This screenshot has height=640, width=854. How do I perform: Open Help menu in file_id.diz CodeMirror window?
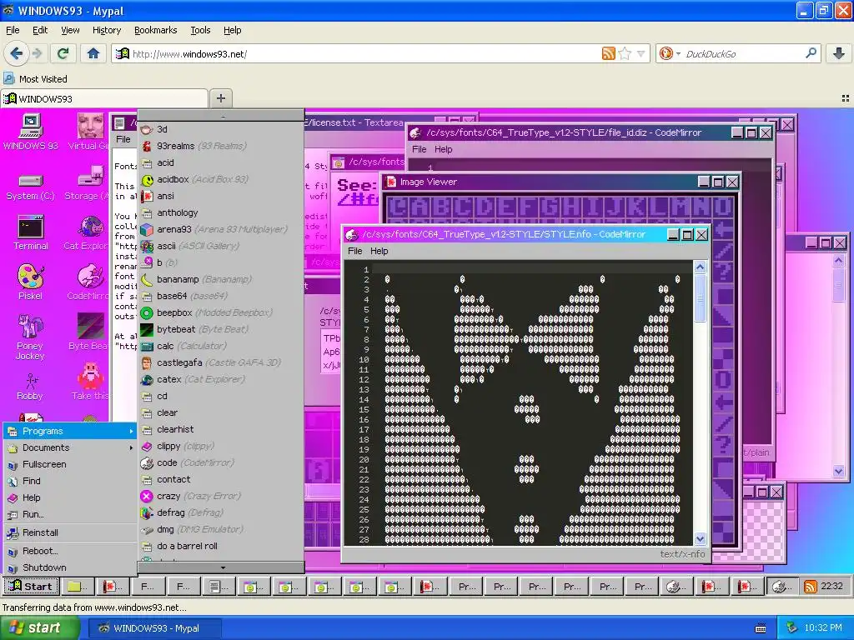[x=444, y=149]
